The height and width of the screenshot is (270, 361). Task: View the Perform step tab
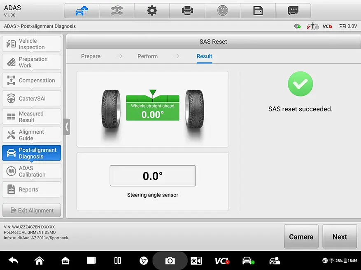tap(147, 56)
